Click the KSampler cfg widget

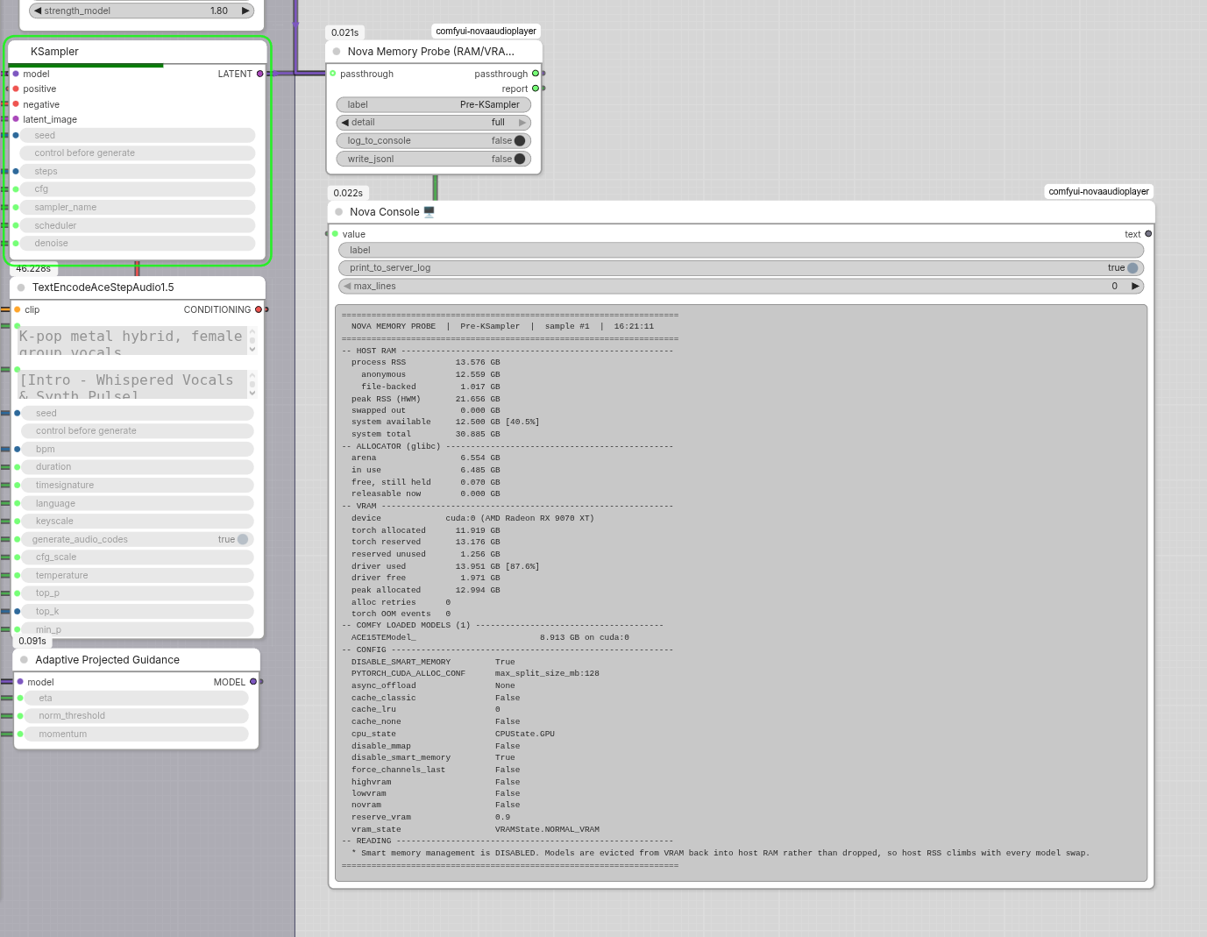click(x=138, y=188)
